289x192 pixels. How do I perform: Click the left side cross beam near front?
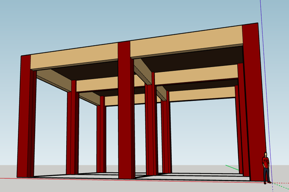54,79
